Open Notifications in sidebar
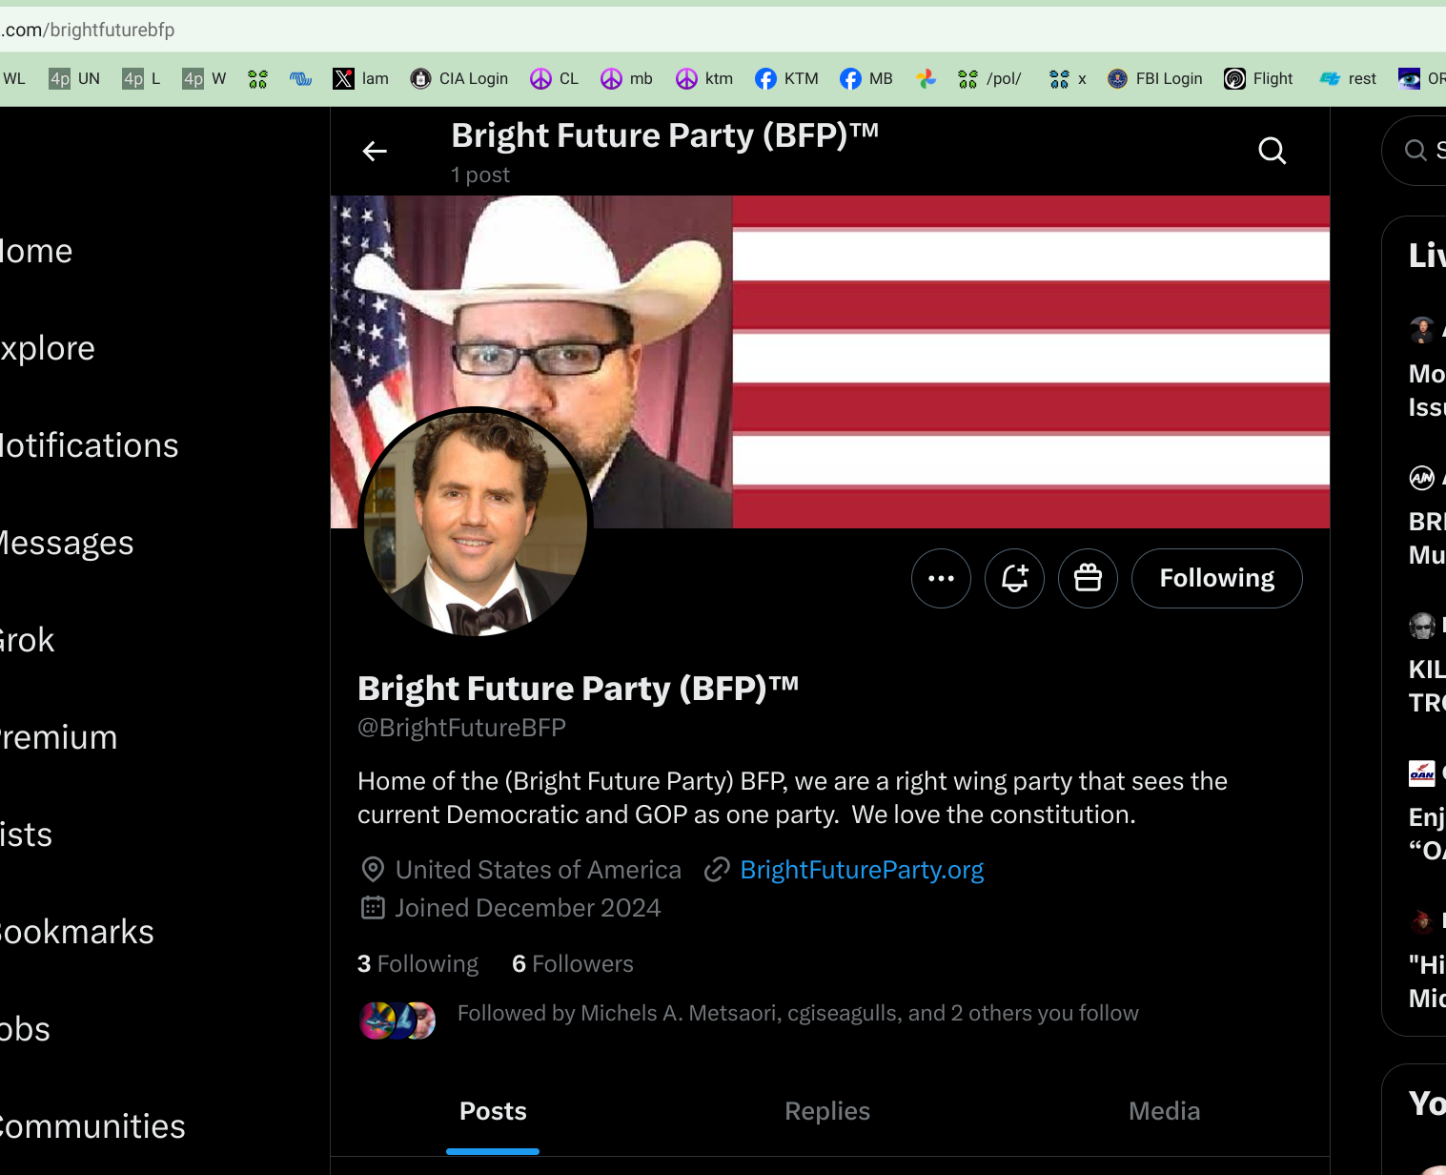 [x=88, y=445]
